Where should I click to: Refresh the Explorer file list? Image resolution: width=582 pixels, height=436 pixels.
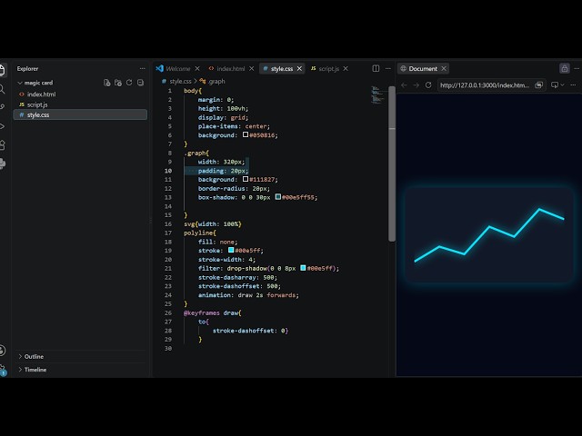pyautogui.click(x=129, y=83)
